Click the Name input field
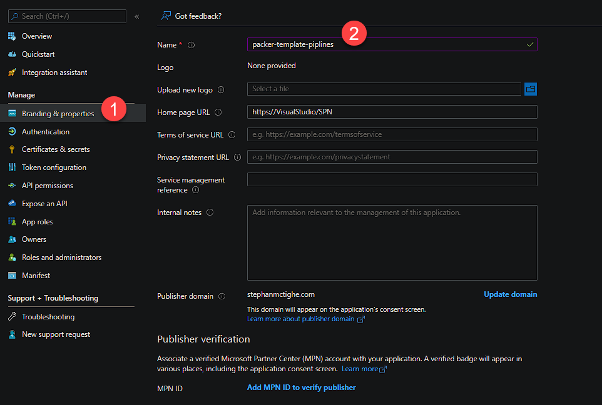This screenshot has width=602, height=405. click(385, 45)
